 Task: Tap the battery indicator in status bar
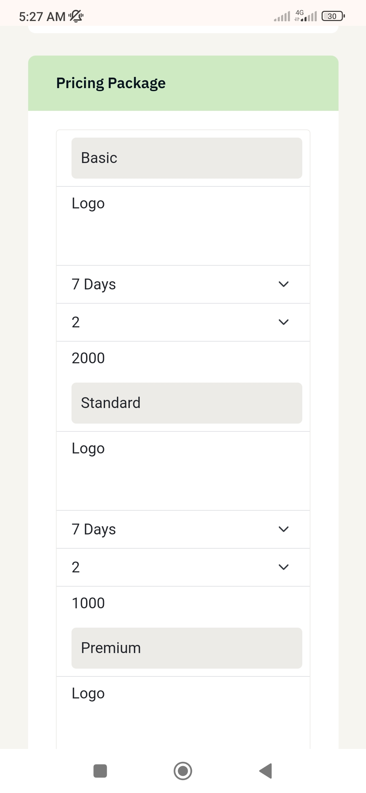coord(333,16)
